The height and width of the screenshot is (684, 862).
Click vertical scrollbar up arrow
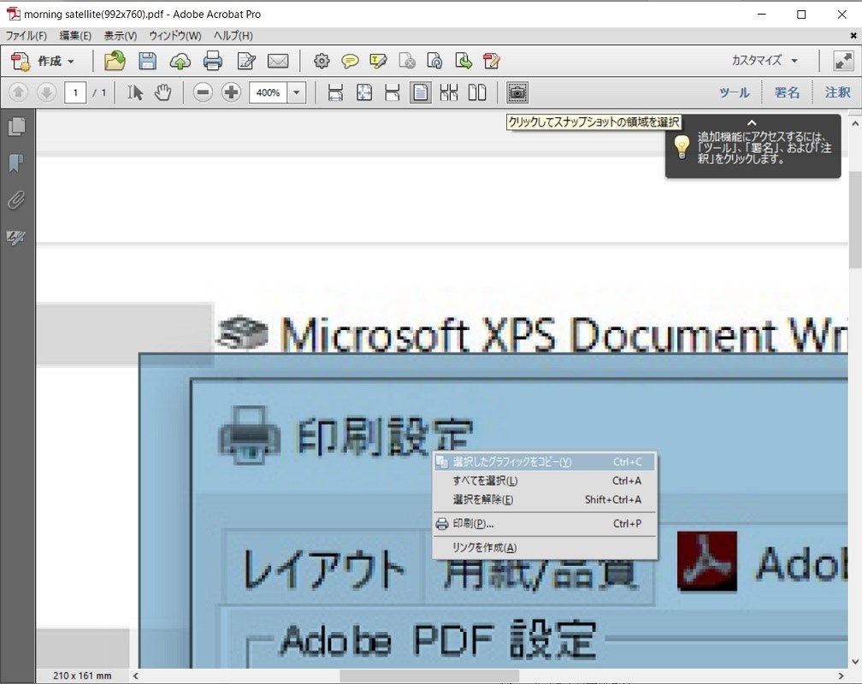855,124
